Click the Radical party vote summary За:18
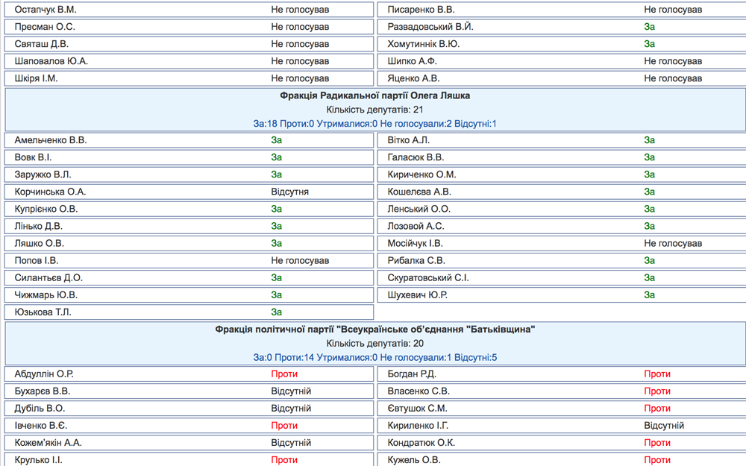 pyautogui.click(x=265, y=124)
